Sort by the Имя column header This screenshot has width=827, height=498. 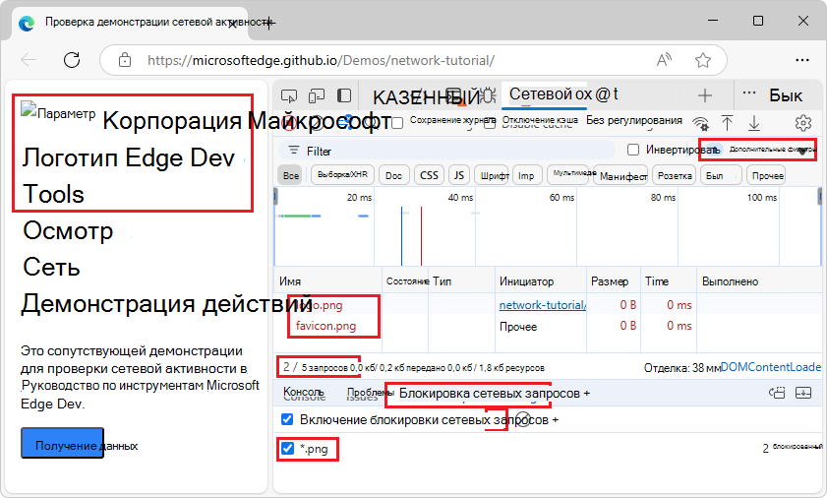click(327, 281)
